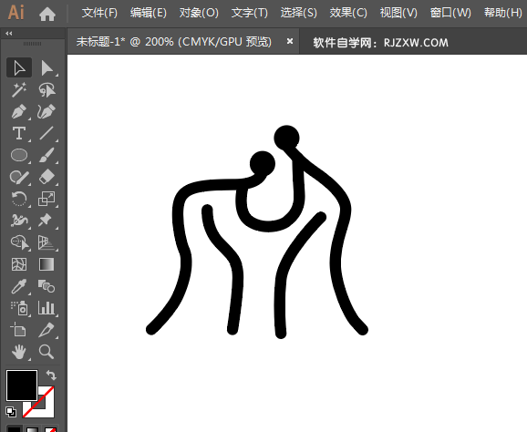The height and width of the screenshot is (432, 527).
Task: Select the Perspective Grid tool
Action: pyautogui.click(x=46, y=242)
